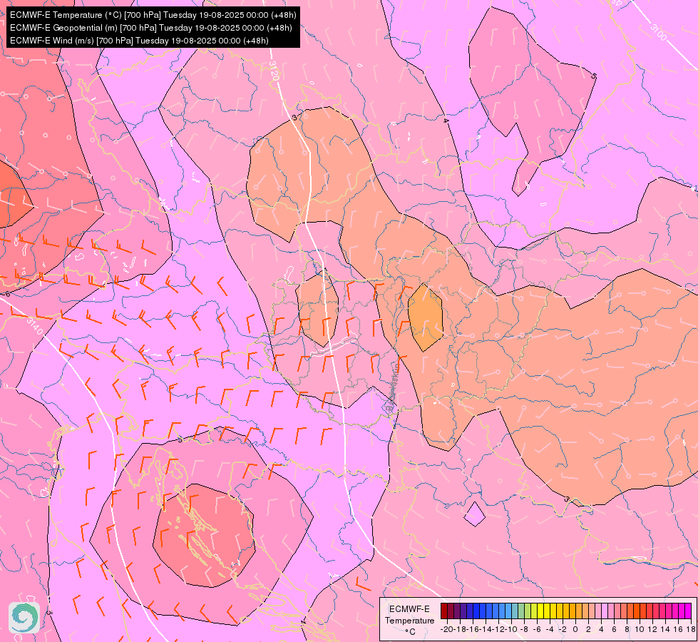This screenshot has height=642, width=698.
Task: Click the ECMWF-E Temperature 700 hPa header line
Action: tap(153, 15)
